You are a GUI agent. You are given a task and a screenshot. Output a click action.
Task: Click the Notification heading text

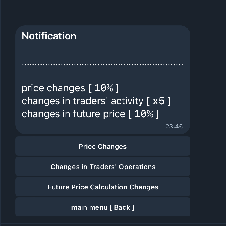[x=49, y=36]
